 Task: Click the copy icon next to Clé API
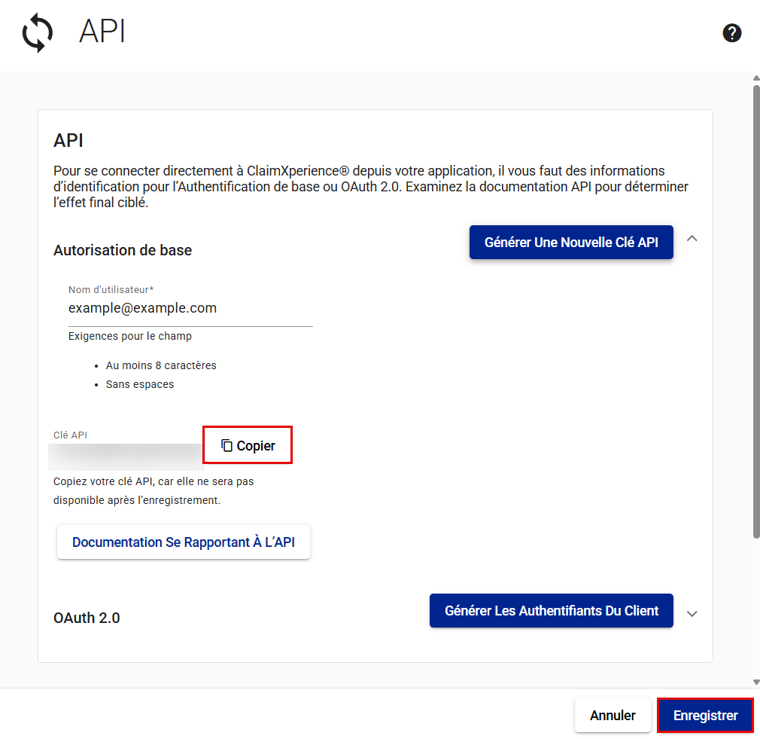[x=227, y=446]
